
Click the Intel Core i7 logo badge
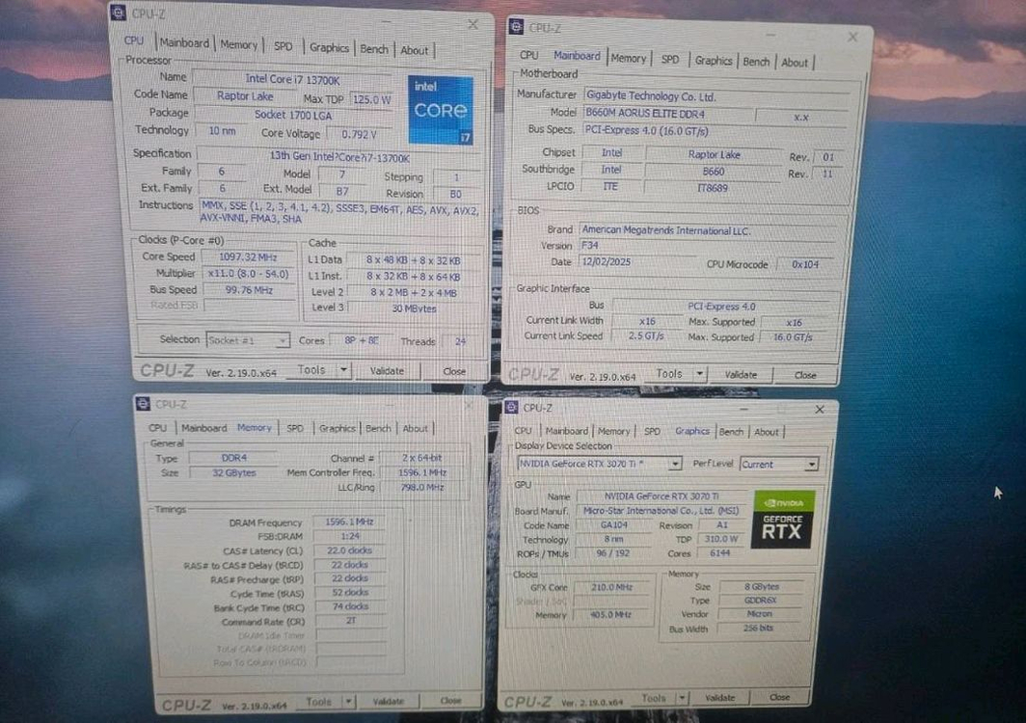click(x=440, y=109)
